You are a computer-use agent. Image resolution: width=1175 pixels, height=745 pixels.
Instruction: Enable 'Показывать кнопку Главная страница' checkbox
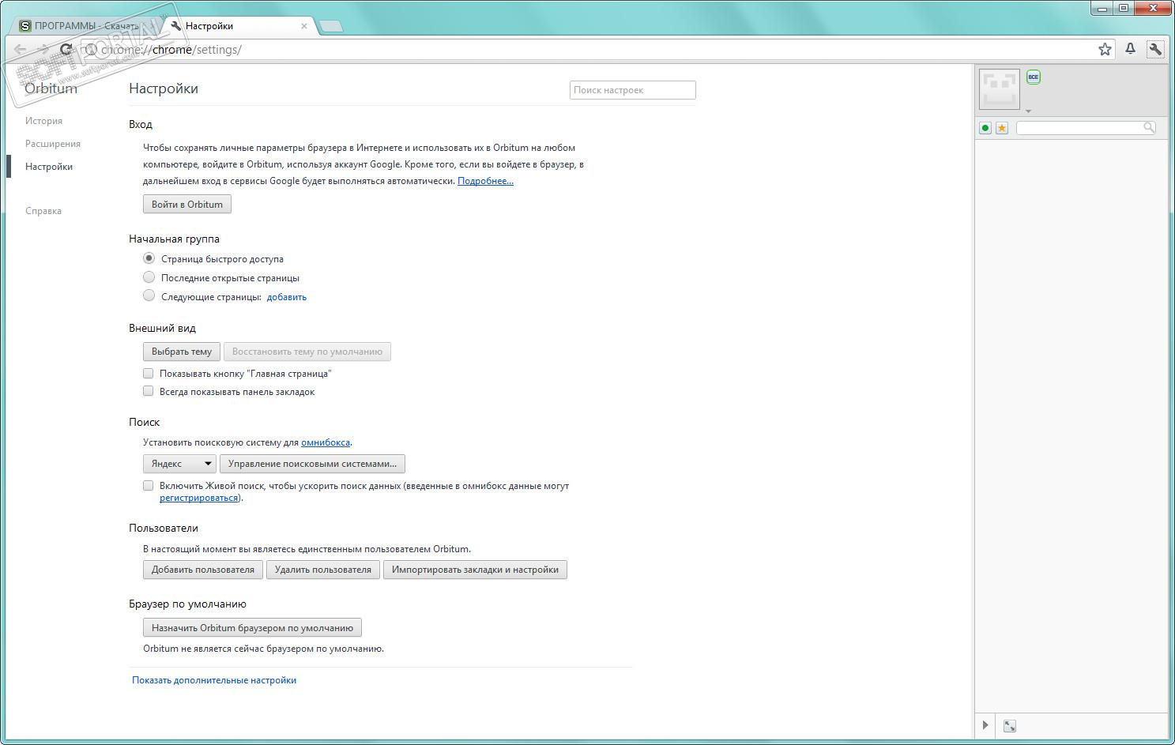tap(148, 373)
